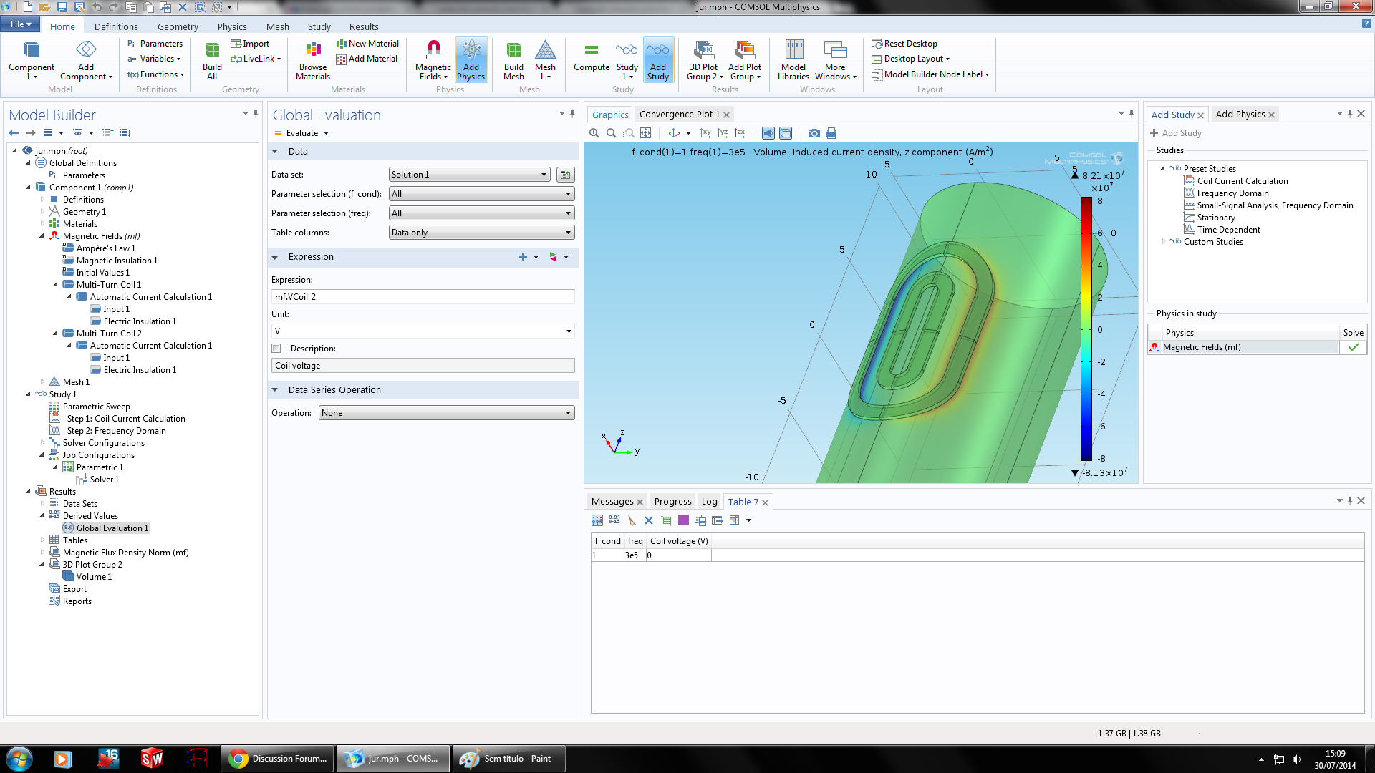Enable the Description checkbox
The height and width of the screenshot is (773, 1375).
click(x=276, y=349)
